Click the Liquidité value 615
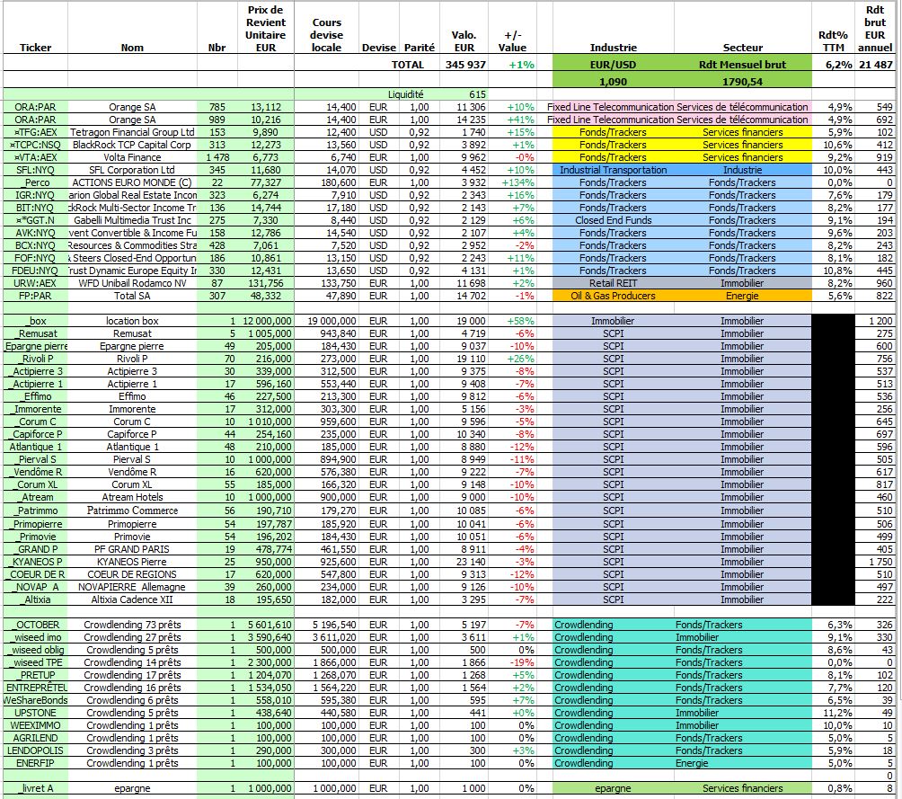The image size is (902, 799). 477,94
